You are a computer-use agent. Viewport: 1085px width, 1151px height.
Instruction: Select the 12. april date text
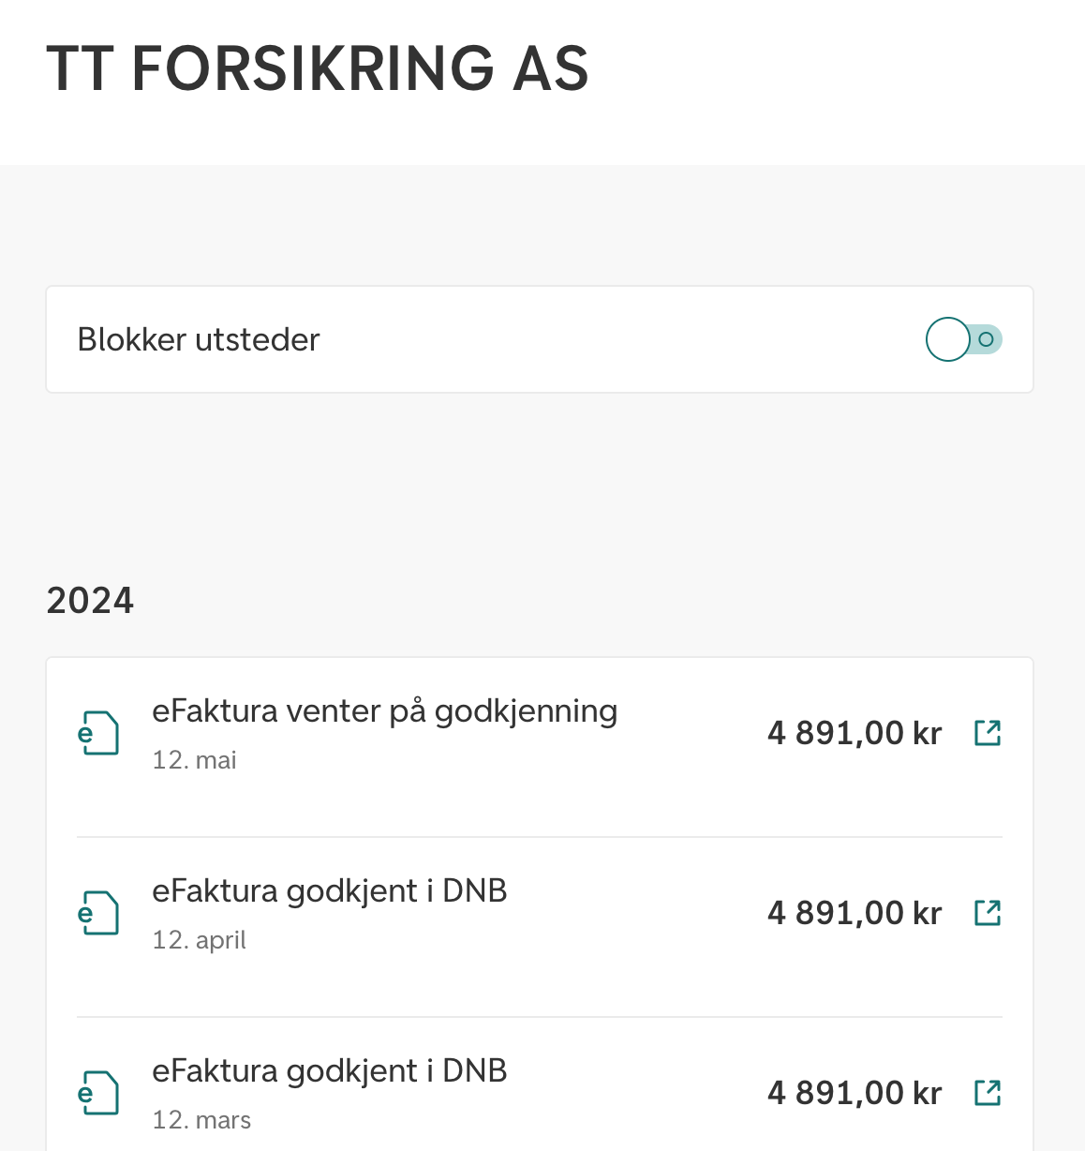pos(199,940)
